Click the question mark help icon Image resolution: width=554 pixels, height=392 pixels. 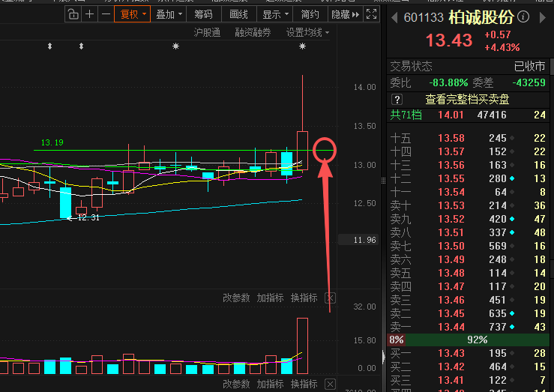pyautogui.click(x=397, y=100)
